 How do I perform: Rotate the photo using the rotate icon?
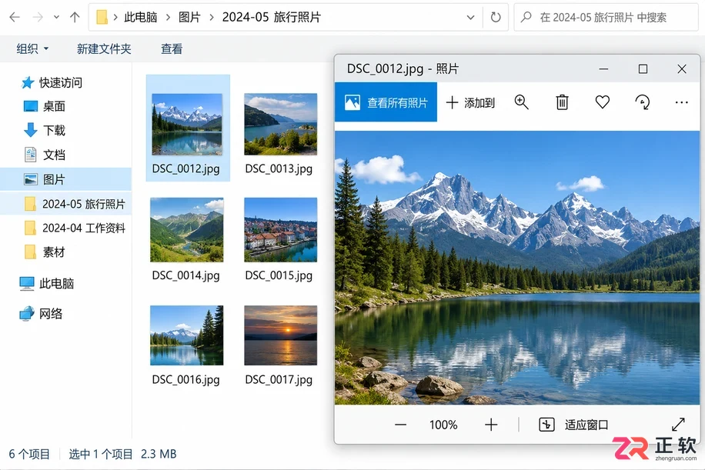(643, 102)
